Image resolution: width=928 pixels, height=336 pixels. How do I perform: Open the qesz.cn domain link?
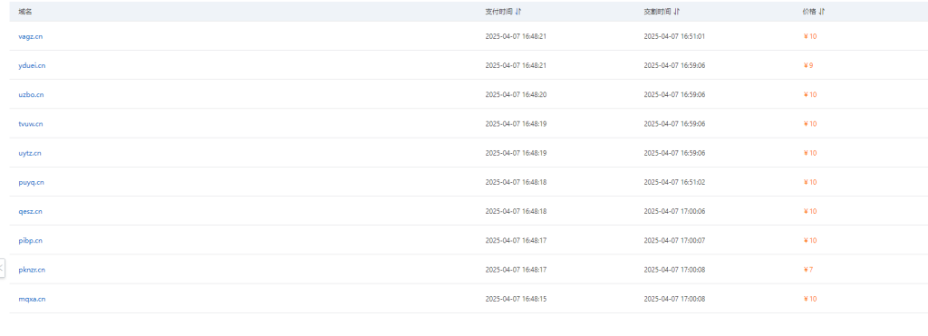(x=30, y=211)
